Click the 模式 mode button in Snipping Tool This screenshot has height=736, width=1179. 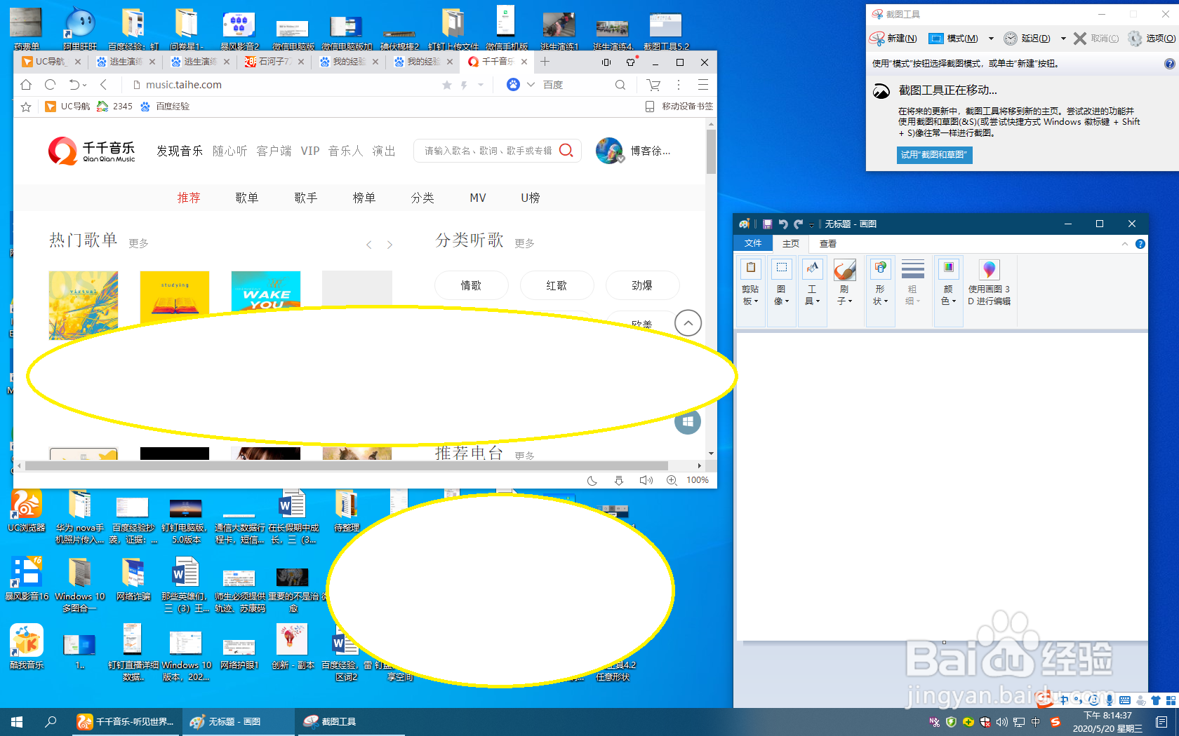(x=954, y=38)
